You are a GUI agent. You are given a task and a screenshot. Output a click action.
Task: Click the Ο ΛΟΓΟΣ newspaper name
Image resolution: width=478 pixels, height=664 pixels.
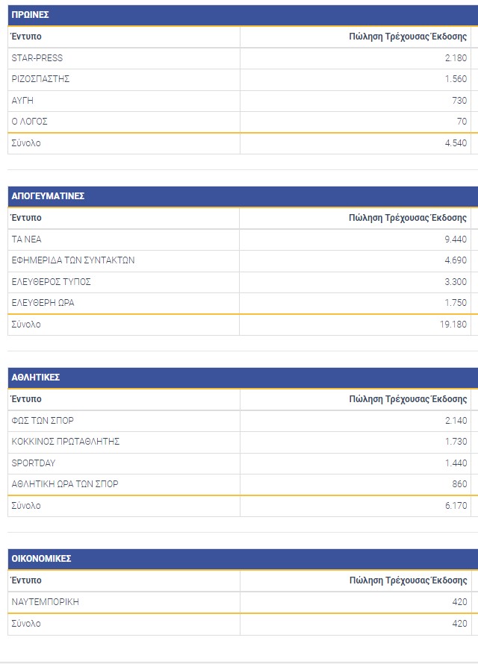[x=30, y=122]
